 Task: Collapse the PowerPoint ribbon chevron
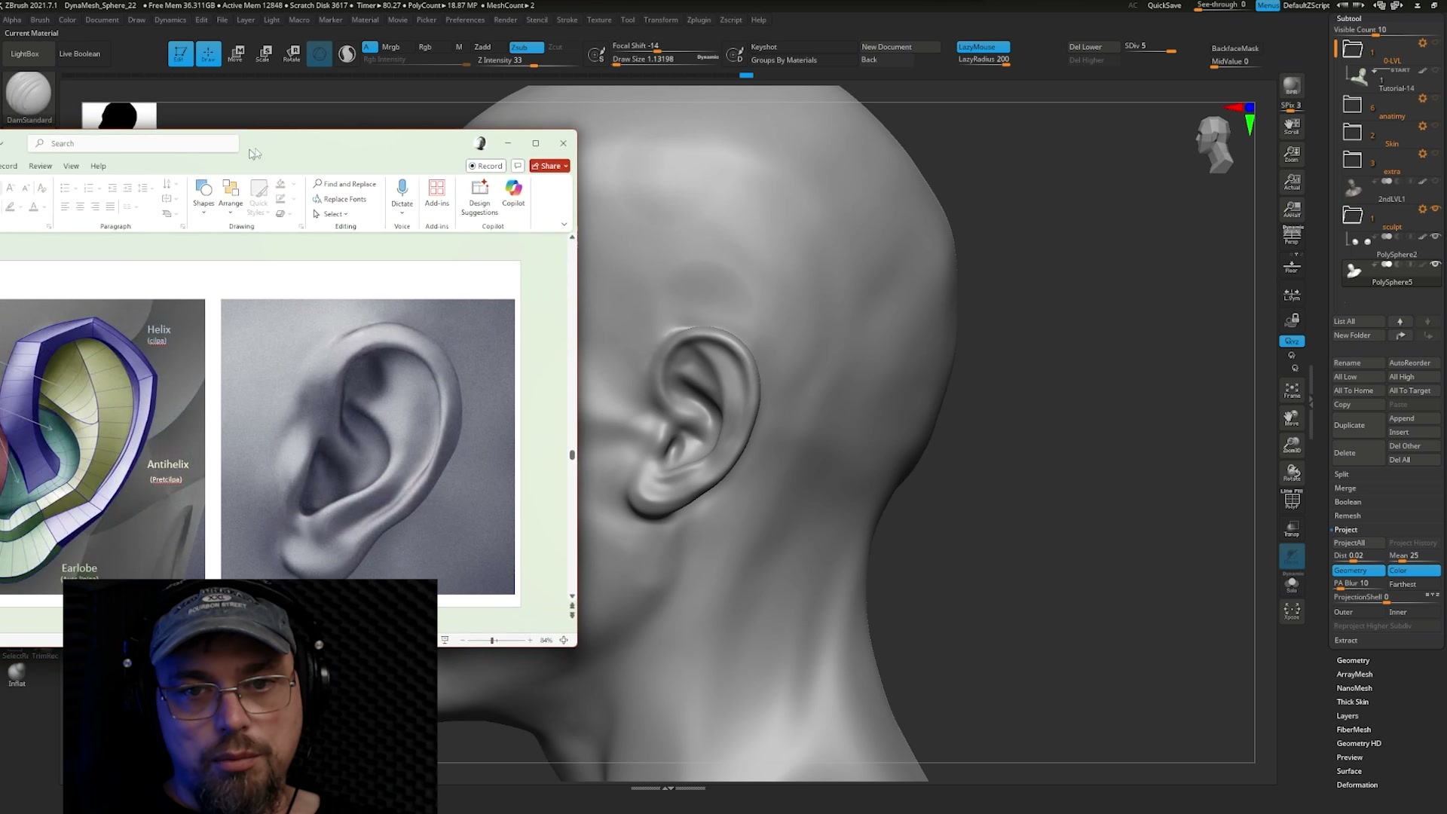[x=564, y=225]
